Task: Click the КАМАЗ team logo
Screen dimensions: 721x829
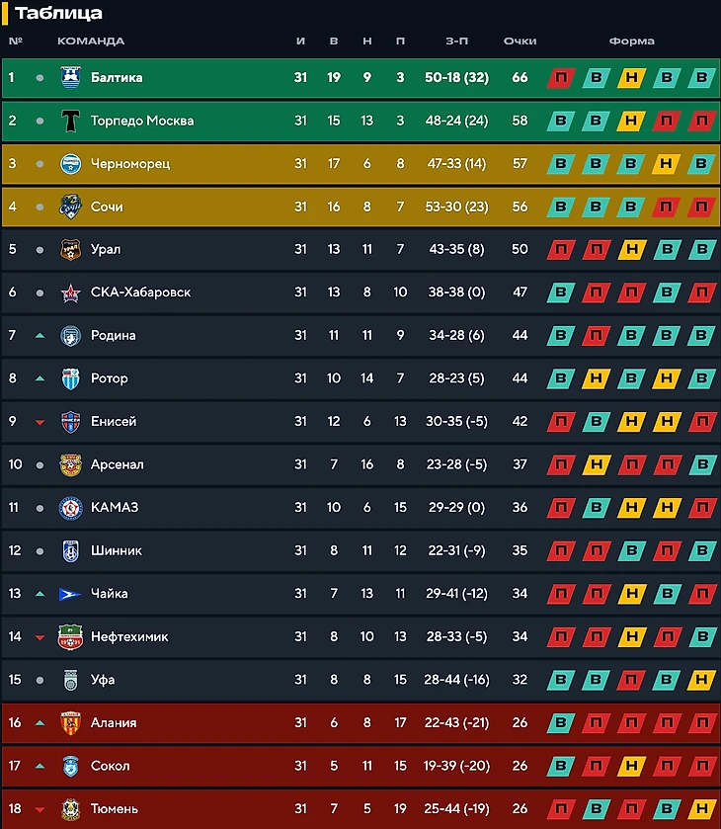Action: 70,508
